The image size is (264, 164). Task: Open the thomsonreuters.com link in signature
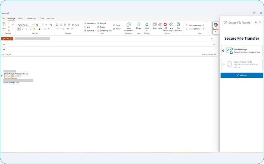click(x=11, y=83)
